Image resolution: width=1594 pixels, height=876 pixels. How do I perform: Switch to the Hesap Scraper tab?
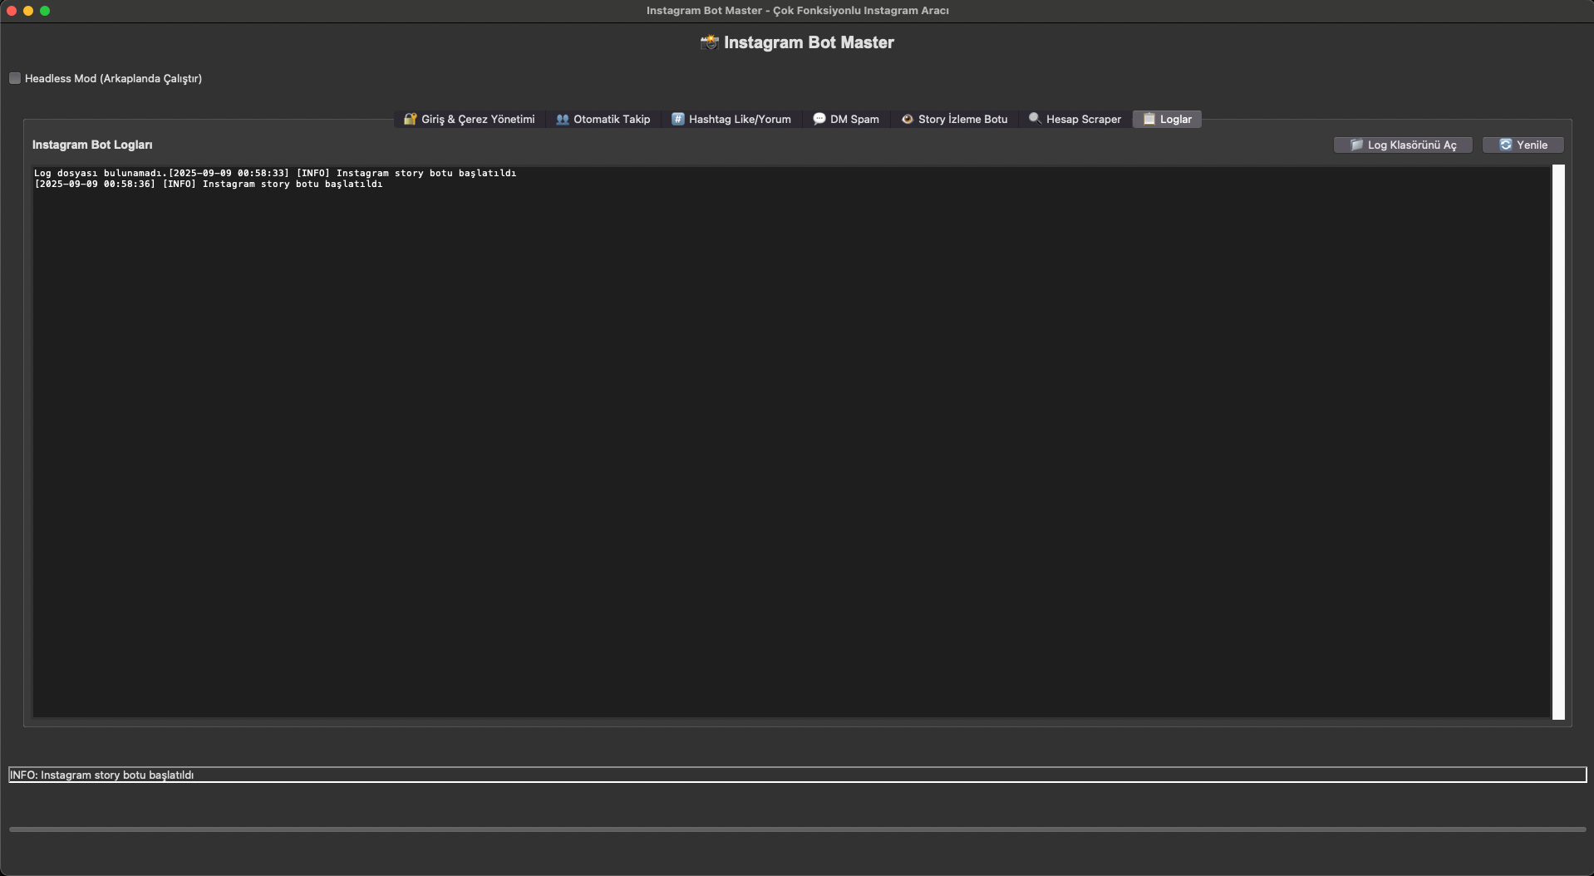click(x=1075, y=120)
